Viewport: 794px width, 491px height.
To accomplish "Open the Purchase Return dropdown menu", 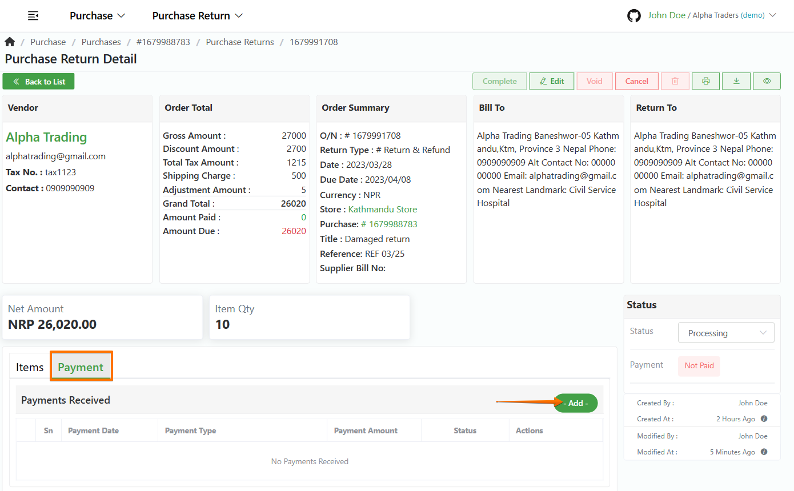I will click(198, 16).
